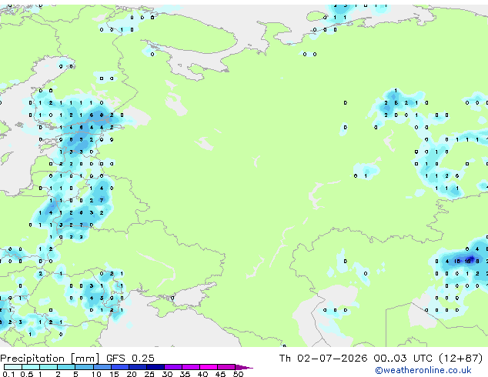
Task: Click the '0.5' legend scale number
Action: [27, 374]
